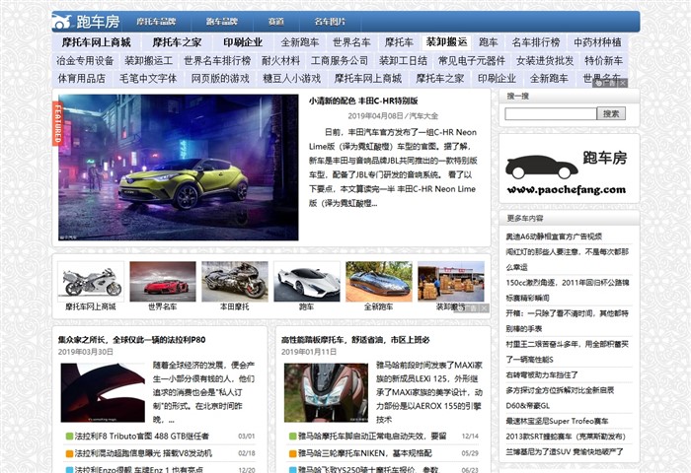The width and height of the screenshot is (691, 473).
Task: Click the 糖豆人小游戏 link
Action: point(292,78)
